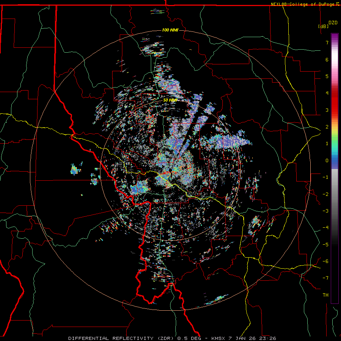Click the -3 value on the scale
The image size is (341, 341).
click(325, 211)
